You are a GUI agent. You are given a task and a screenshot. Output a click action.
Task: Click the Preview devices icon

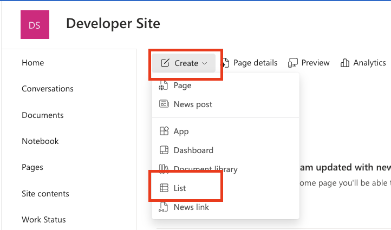293,63
